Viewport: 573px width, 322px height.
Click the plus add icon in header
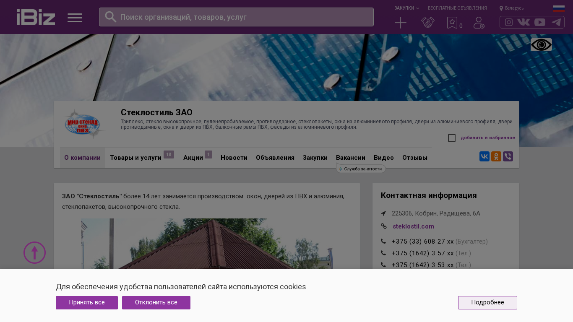click(x=401, y=23)
